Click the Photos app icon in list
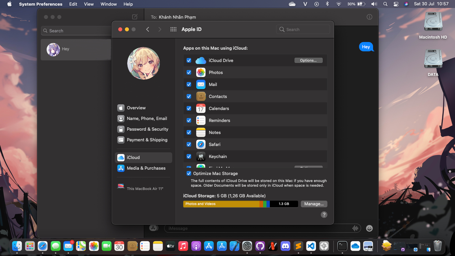The height and width of the screenshot is (256, 455). click(x=201, y=72)
